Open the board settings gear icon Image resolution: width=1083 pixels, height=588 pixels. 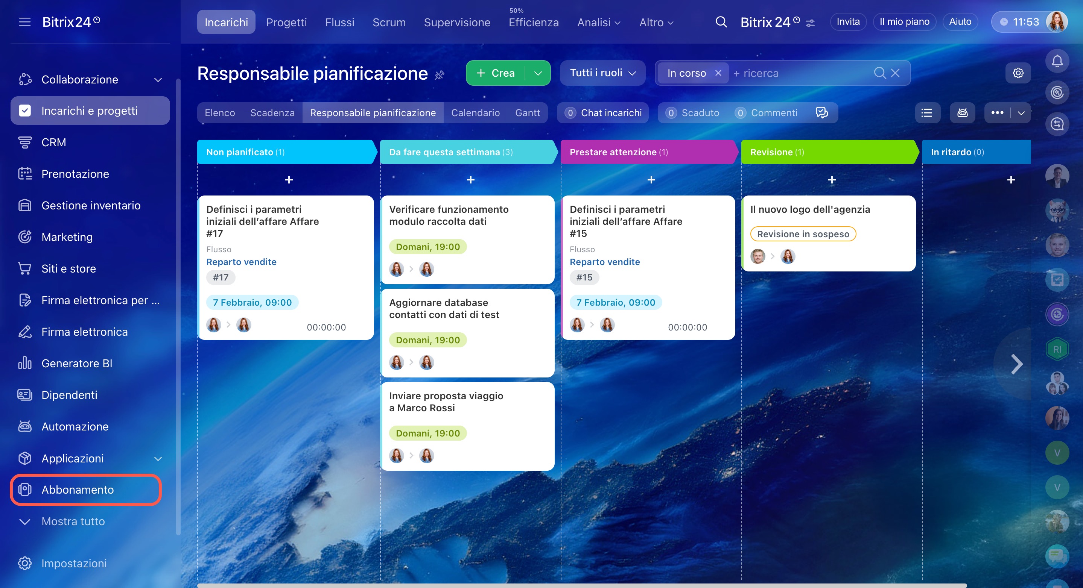coord(1018,73)
